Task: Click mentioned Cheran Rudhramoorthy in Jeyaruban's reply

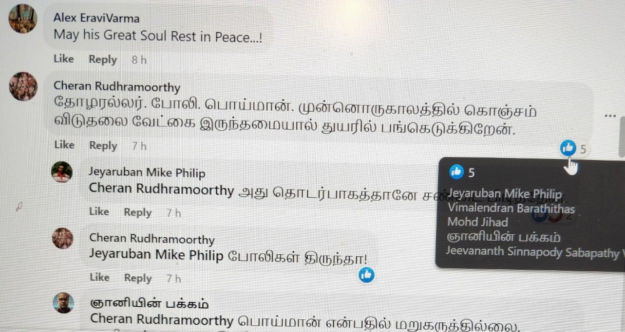Action: (x=161, y=189)
